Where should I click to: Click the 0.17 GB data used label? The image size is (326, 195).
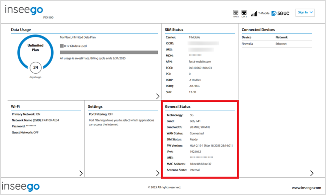75,46
